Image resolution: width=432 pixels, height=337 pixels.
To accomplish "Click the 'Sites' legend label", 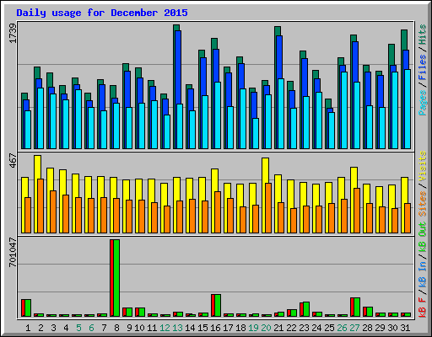I will point(423,204).
